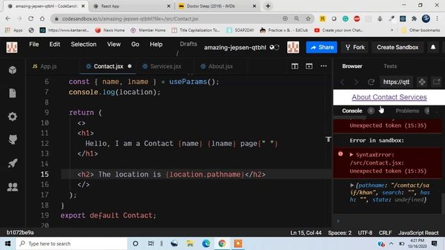Open the File menu

34,44
